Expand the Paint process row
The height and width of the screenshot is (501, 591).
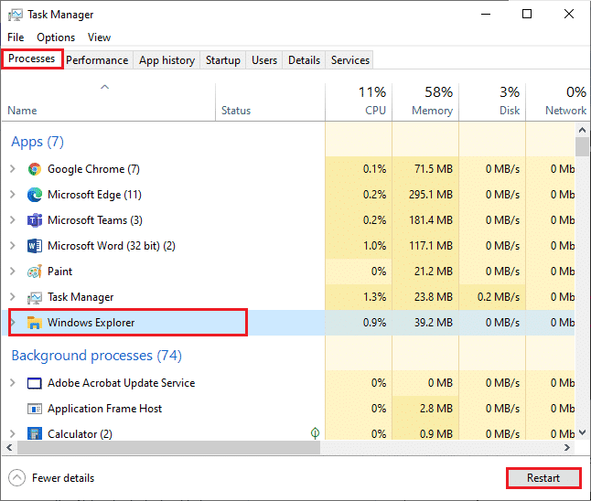(13, 272)
